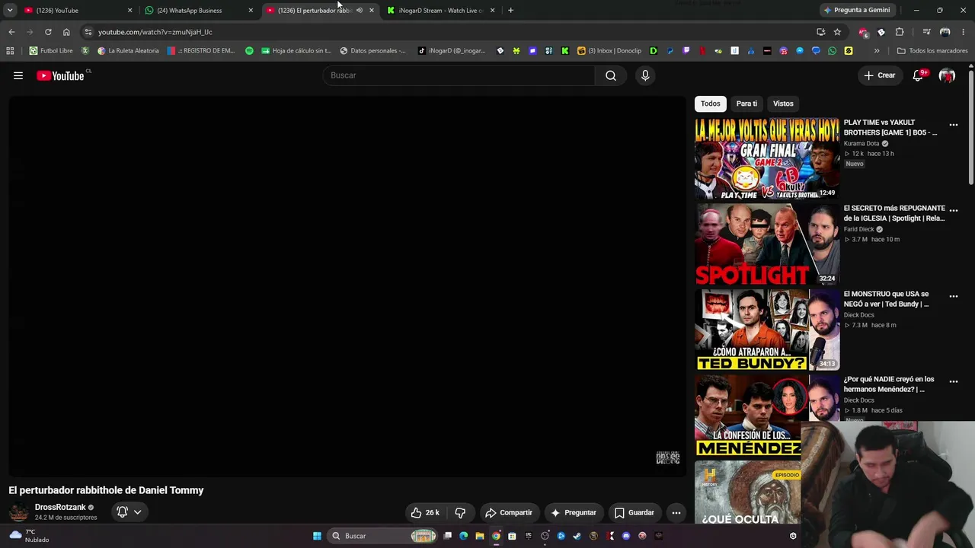Open the account avatar menu
975x548 pixels.
947,75
